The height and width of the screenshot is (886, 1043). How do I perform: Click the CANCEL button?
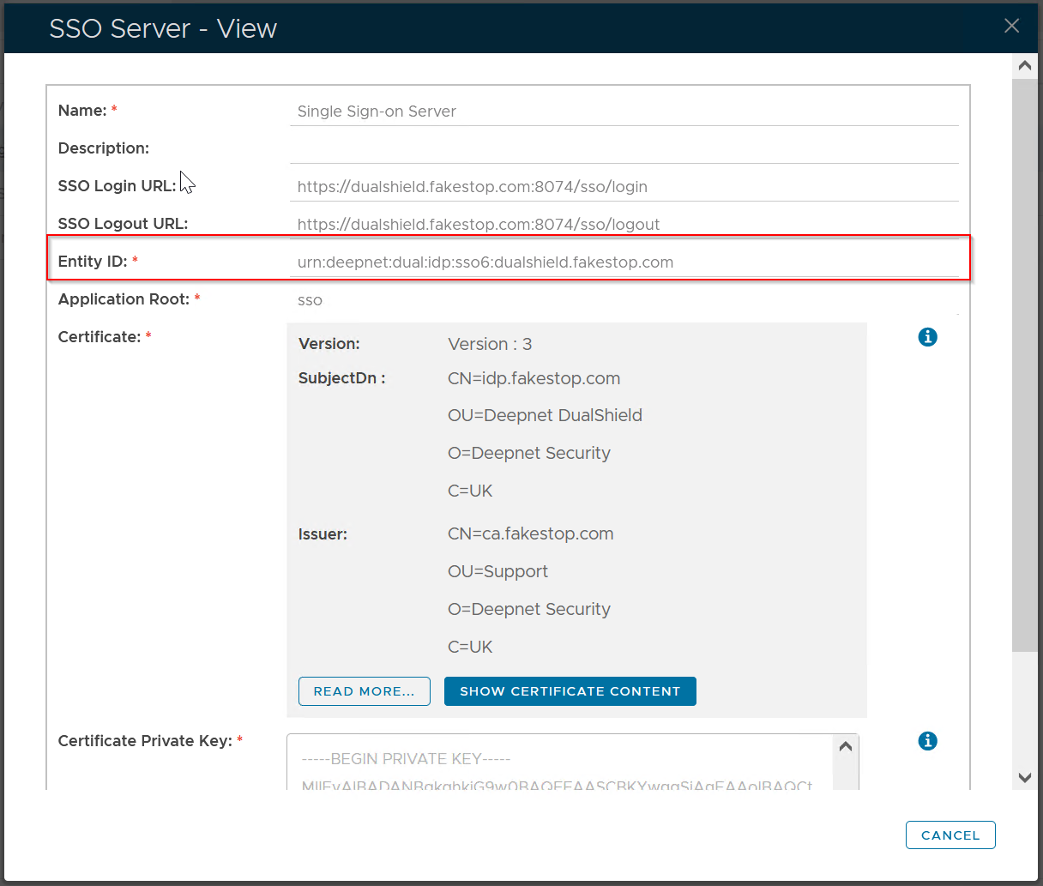coord(950,835)
